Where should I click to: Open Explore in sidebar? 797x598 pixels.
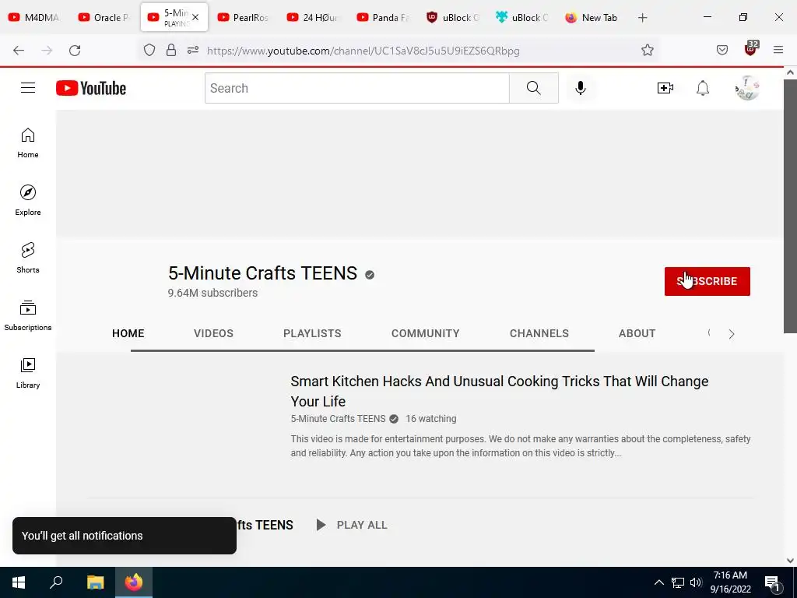[x=28, y=200]
